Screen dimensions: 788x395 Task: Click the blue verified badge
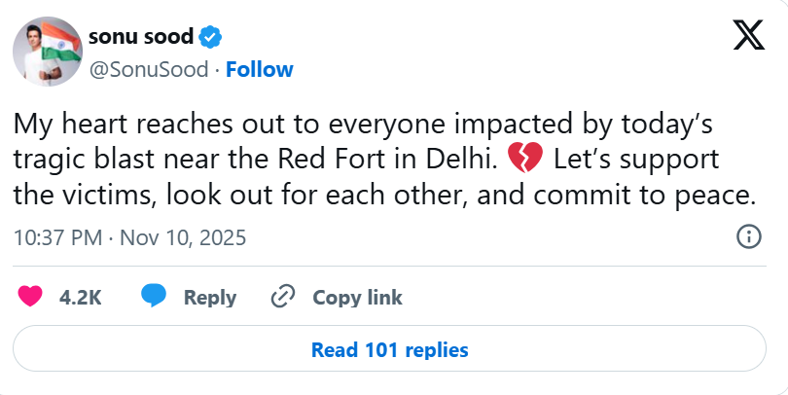pos(211,39)
